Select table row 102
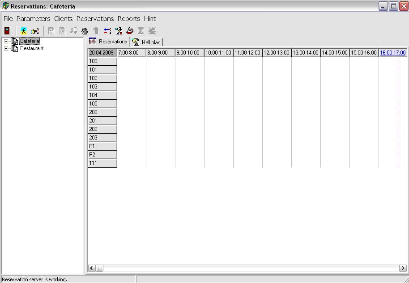Image resolution: width=409 pixels, height=283 pixels. [x=102, y=78]
